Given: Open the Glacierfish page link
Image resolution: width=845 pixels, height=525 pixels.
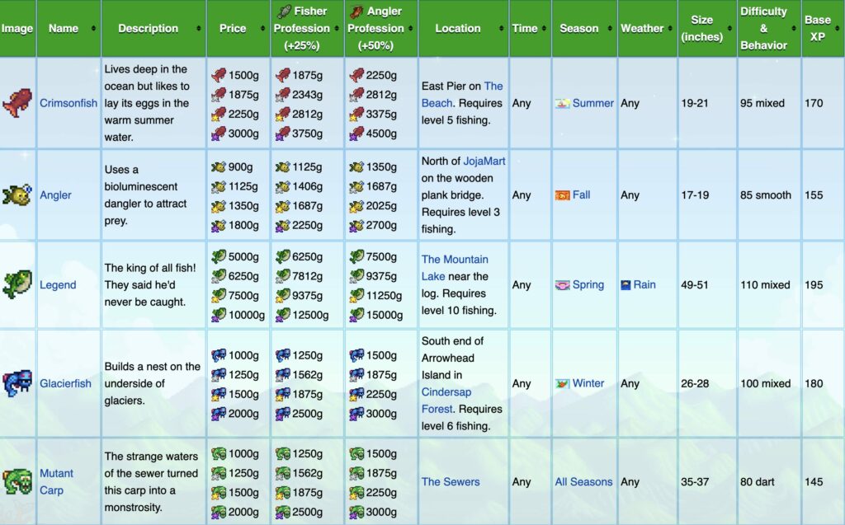Looking at the screenshot, I should 65,383.
